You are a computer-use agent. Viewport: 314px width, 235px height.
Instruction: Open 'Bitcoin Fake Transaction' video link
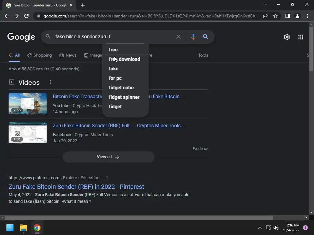(78, 97)
